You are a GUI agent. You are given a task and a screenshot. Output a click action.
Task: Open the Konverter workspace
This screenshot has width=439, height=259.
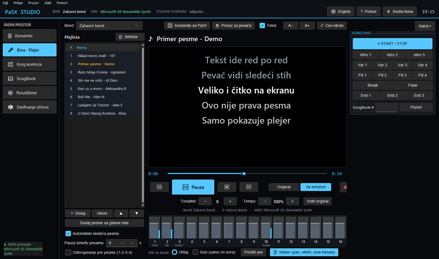pyautogui.click(x=30, y=36)
